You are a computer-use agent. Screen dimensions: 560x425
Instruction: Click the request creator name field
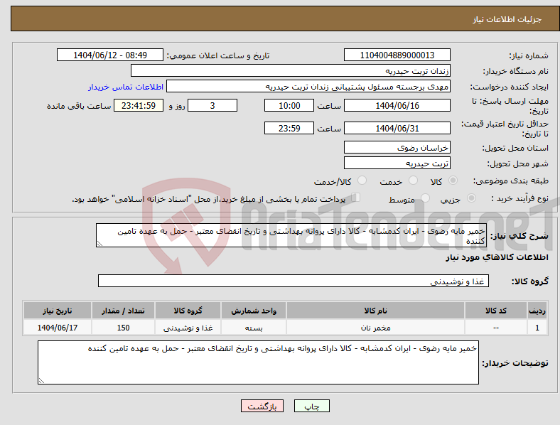click(308, 87)
